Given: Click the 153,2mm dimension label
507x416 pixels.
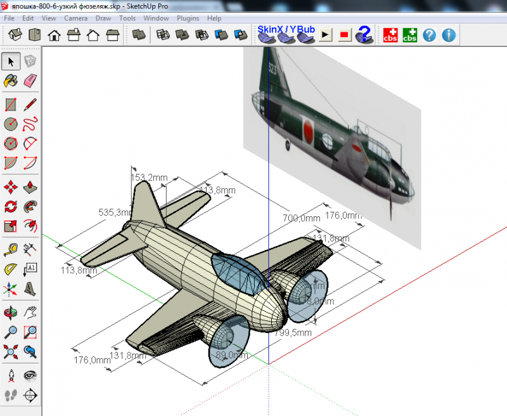Looking at the screenshot, I should point(149,178).
